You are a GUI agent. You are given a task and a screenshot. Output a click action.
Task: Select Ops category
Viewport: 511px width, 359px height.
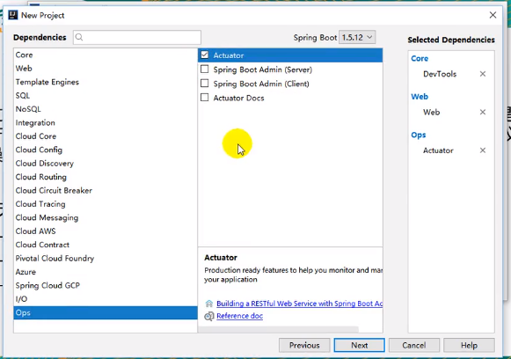(x=106, y=312)
